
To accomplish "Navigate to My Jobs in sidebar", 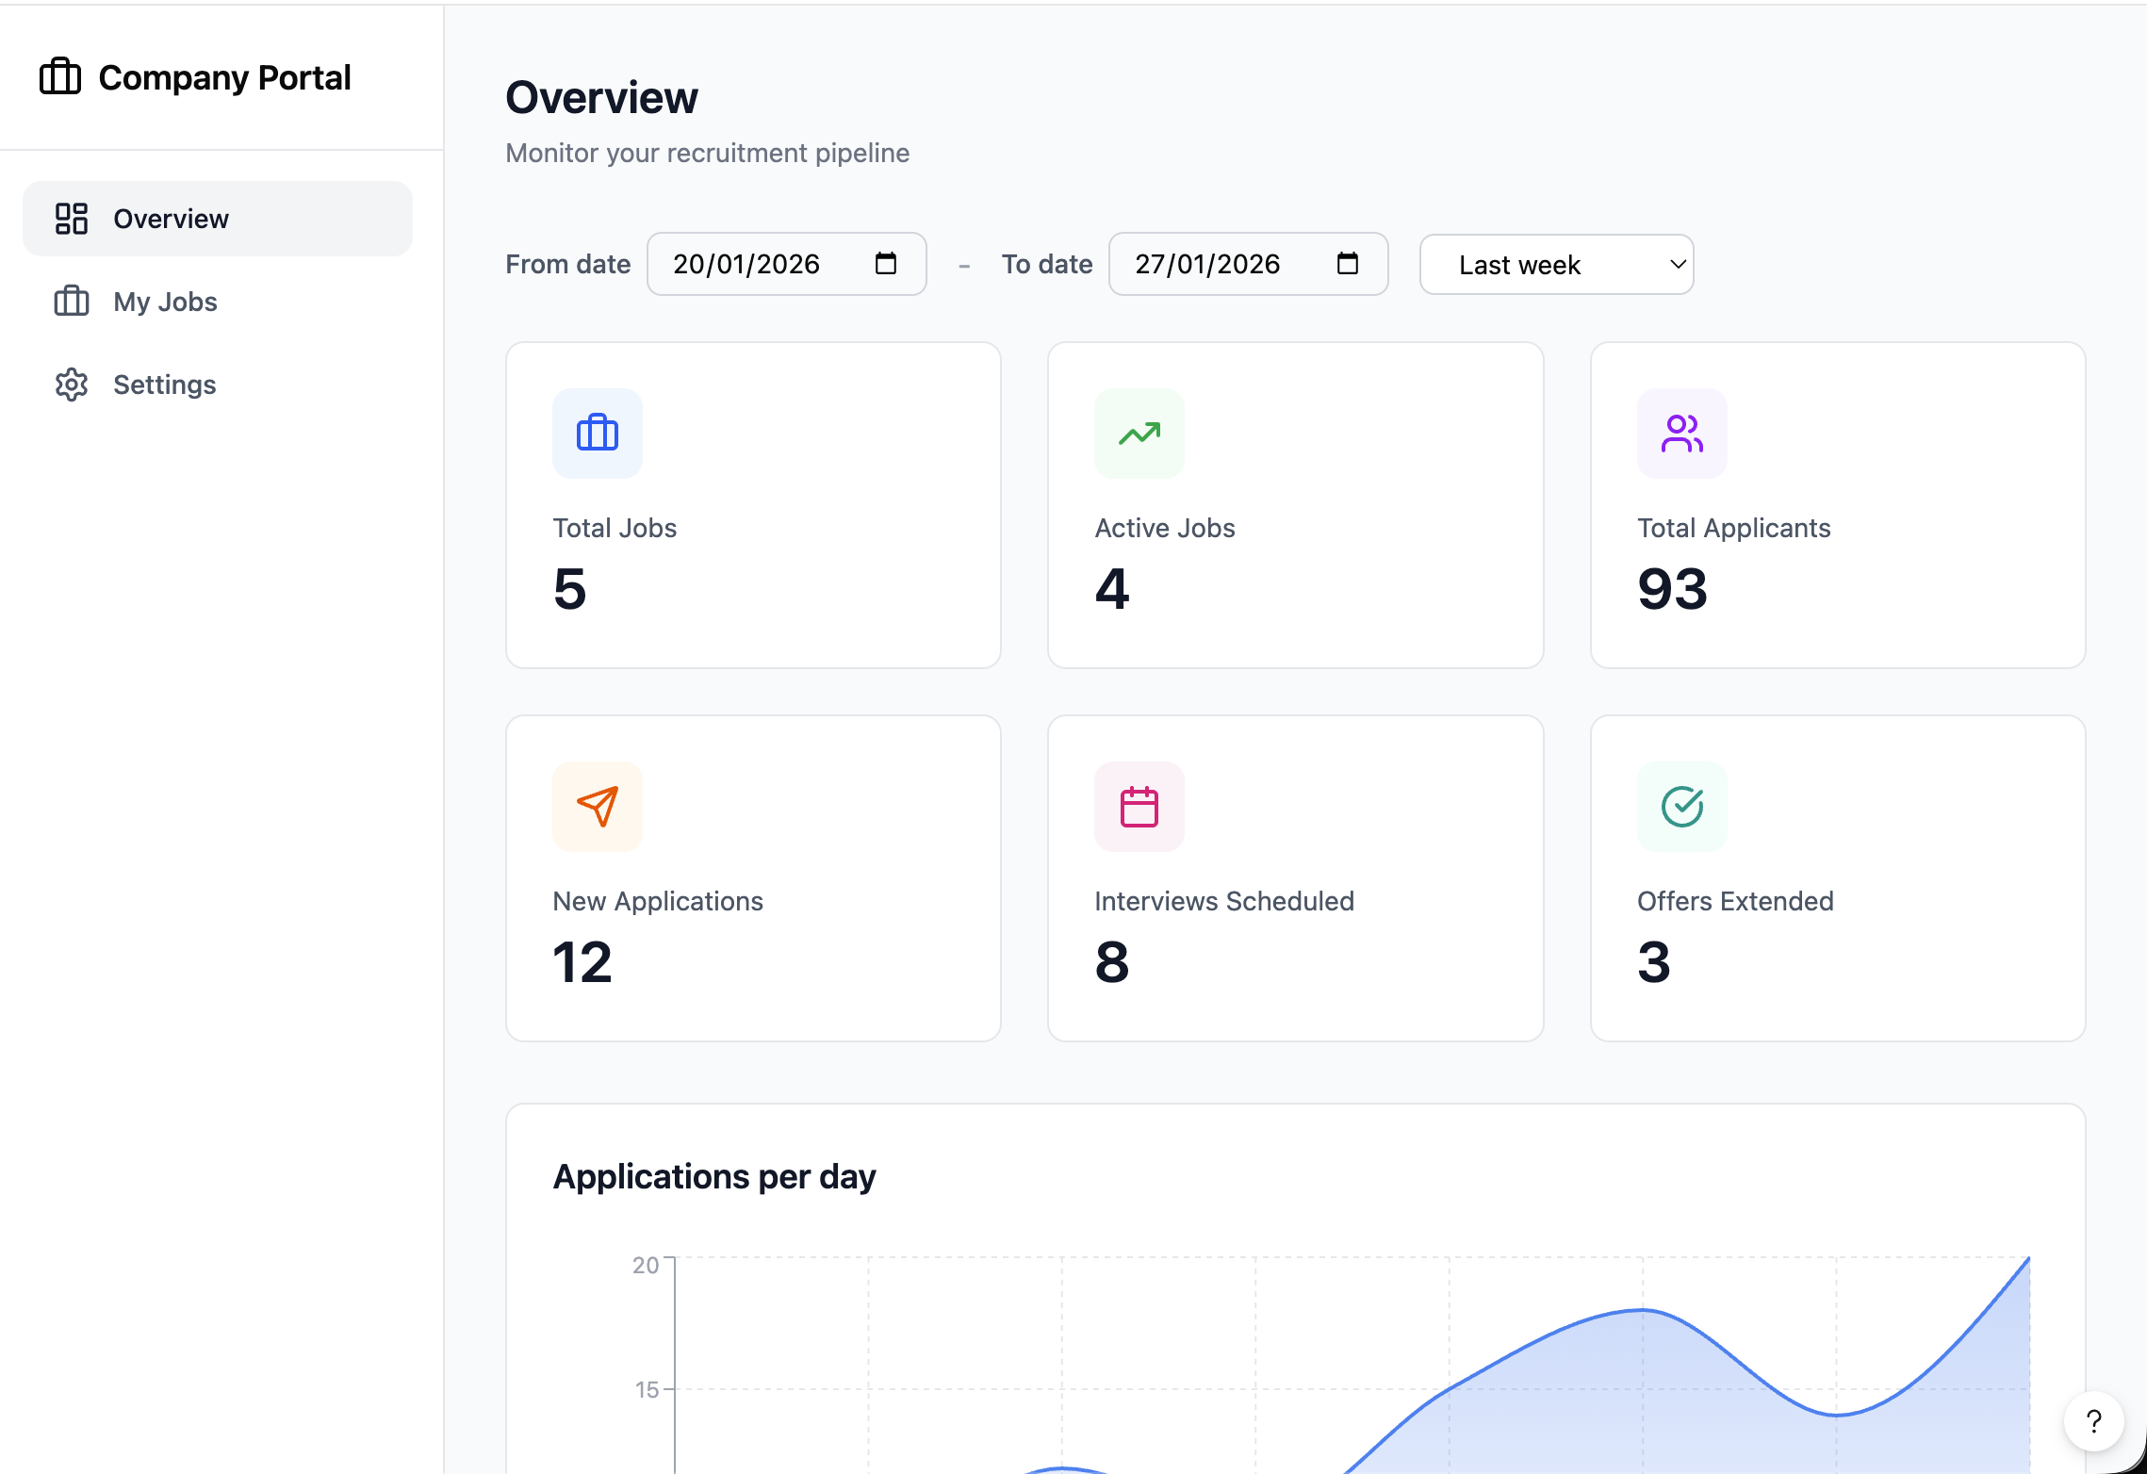I will (165, 301).
